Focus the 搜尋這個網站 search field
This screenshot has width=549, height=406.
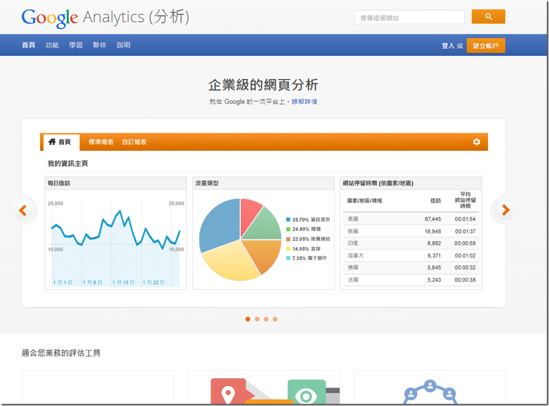[x=410, y=17]
